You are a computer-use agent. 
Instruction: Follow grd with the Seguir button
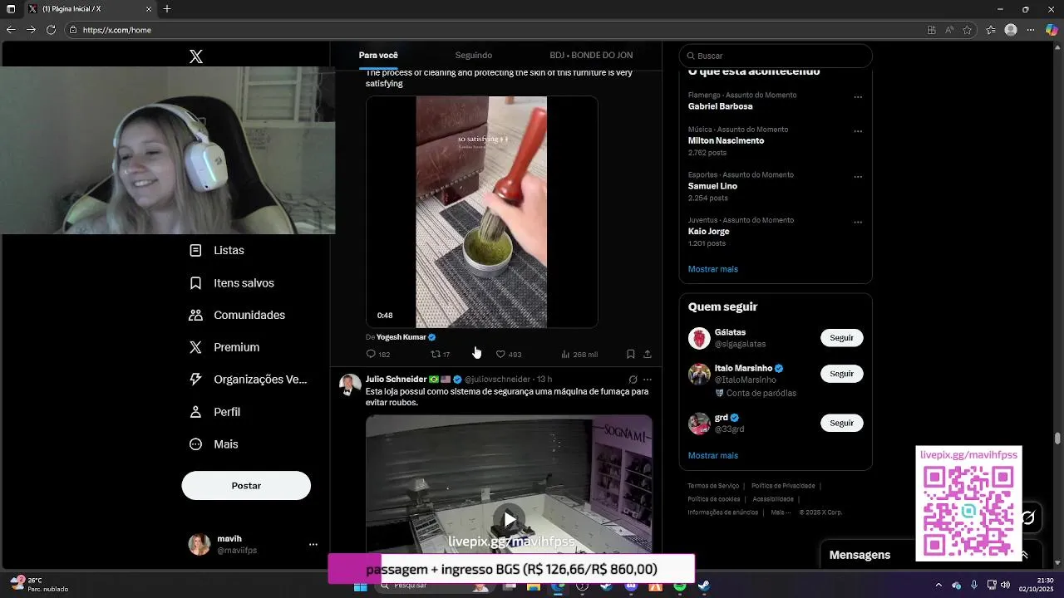(x=841, y=423)
